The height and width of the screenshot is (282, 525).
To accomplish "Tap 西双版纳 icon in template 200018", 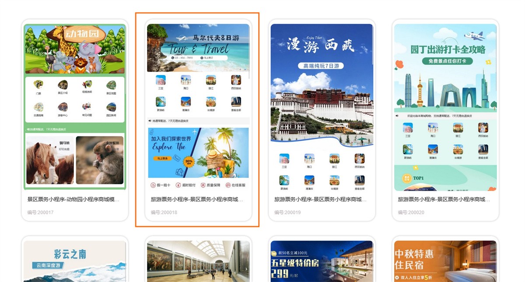I will coord(236,80).
